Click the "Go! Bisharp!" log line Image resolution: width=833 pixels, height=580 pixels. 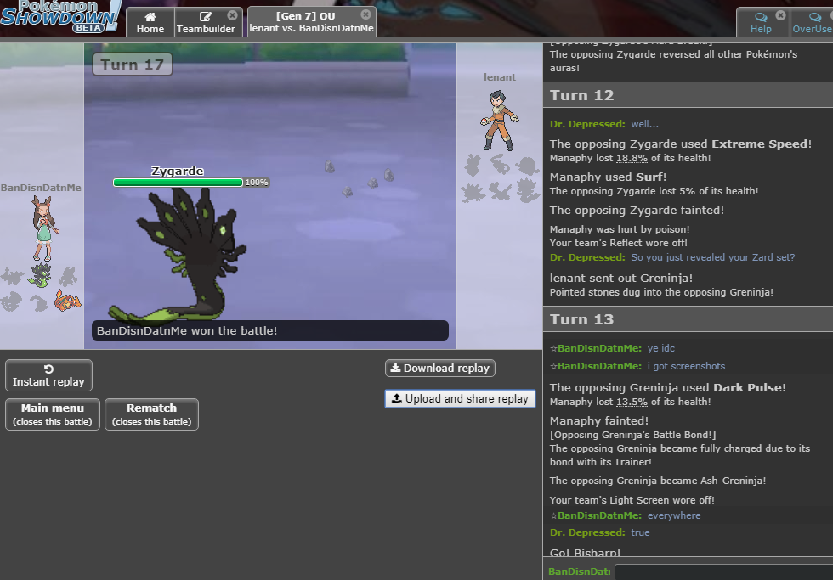pyautogui.click(x=585, y=552)
